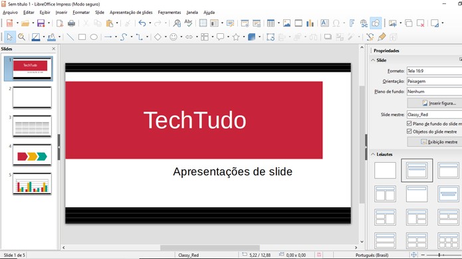Screen dimensions: 462x259
Task: Open the Slide mestre dropdown (Classy_Red)
Action: tap(434, 114)
